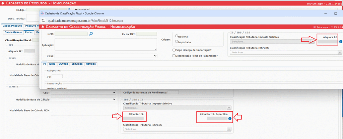Click bell icon in Cadastro de Classificação Fiscal header
The width and height of the screenshot is (343, 139).
[43, 26]
